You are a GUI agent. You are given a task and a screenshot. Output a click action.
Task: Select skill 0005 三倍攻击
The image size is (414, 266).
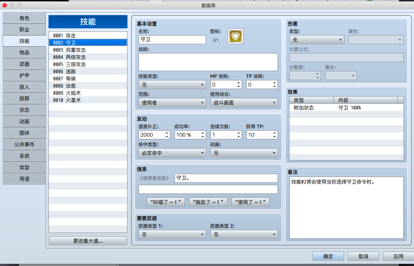point(88,64)
